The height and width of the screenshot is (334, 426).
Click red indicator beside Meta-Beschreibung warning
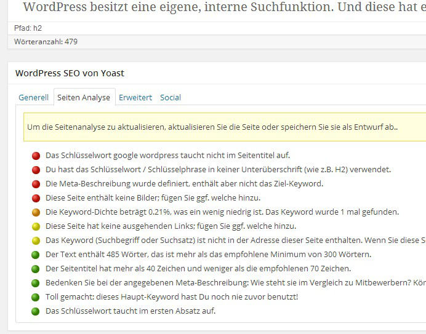pyautogui.click(x=36, y=184)
